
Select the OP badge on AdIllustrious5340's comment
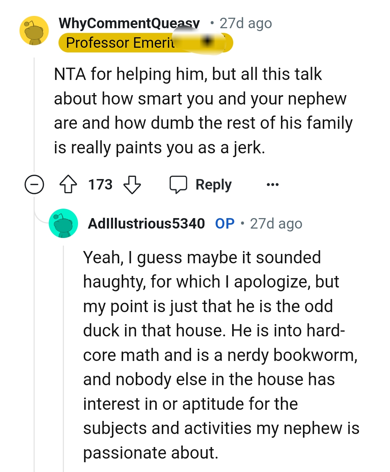tap(225, 224)
